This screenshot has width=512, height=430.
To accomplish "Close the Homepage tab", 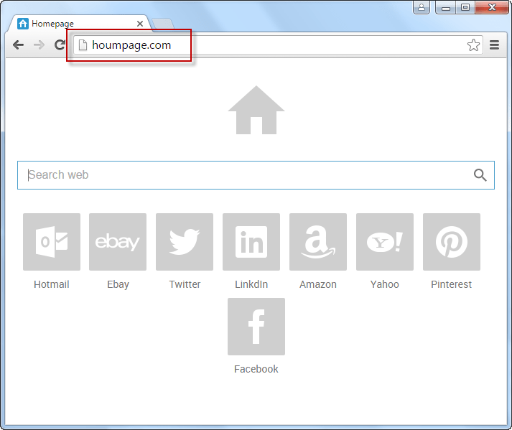I will [x=140, y=24].
